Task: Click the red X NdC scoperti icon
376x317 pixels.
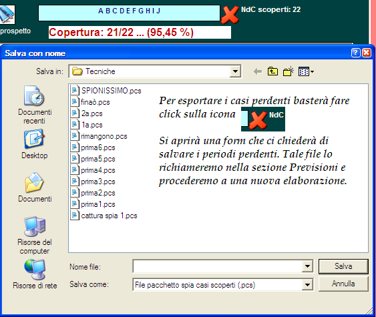Action: click(230, 15)
